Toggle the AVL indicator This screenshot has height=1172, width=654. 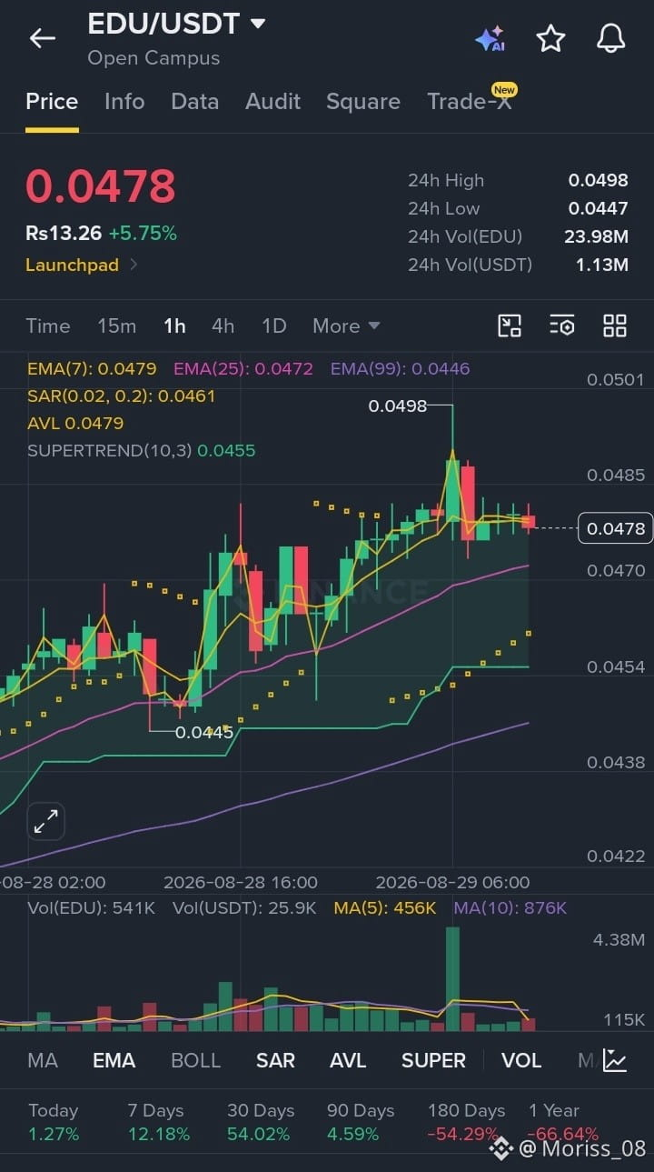pyautogui.click(x=348, y=1060)
